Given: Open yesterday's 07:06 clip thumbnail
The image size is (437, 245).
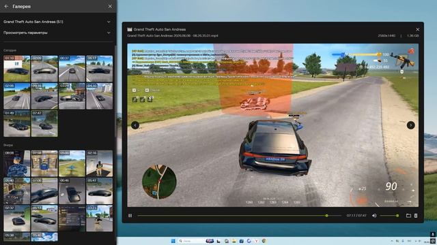Looking at the screenshot, I should (x=44, y=191).
